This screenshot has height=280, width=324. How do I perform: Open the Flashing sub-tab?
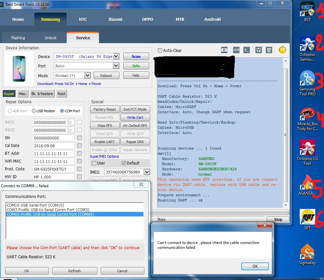click(x=18, y=38)
